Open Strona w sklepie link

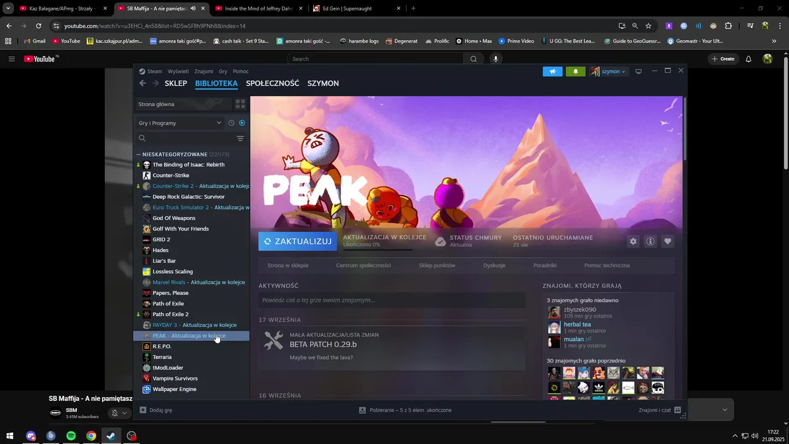(x=288, y=265)
